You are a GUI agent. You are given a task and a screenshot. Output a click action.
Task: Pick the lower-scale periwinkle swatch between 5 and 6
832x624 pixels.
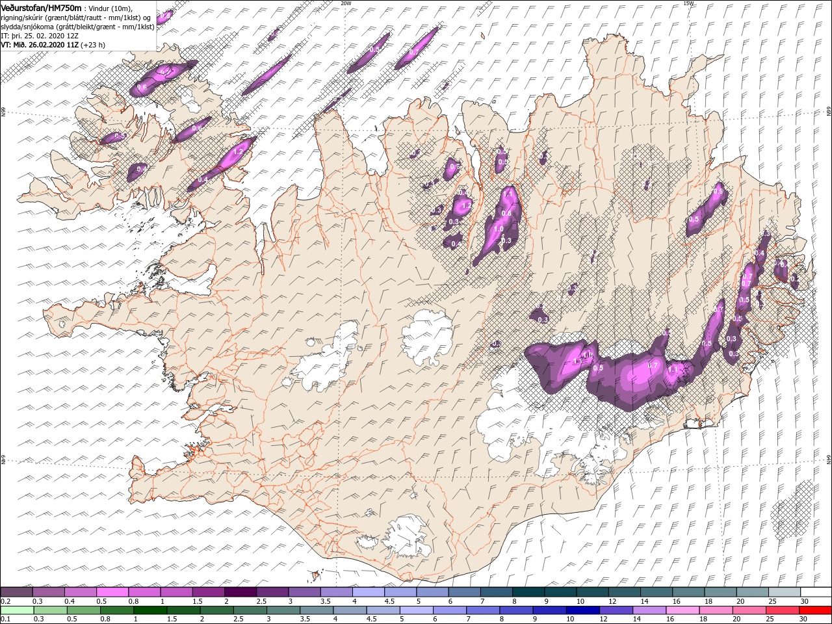point(416,610)
